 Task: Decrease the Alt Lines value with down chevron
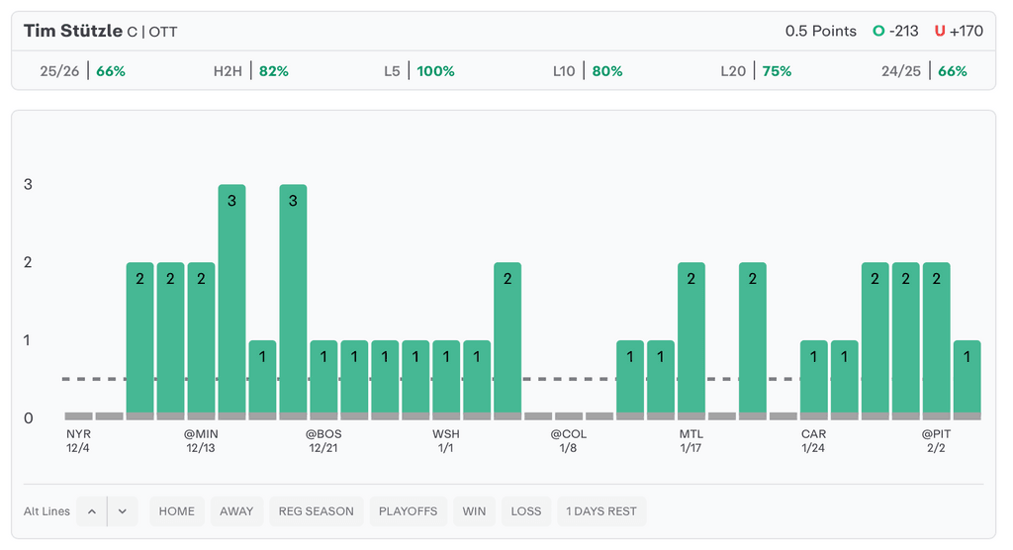click(x=123, y=511)
